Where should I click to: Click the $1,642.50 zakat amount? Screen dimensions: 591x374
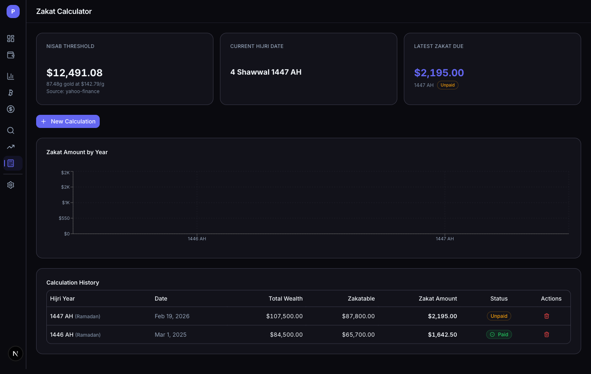coord(442,335)
